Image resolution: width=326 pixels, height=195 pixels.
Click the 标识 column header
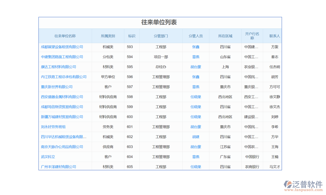(132, 36)
